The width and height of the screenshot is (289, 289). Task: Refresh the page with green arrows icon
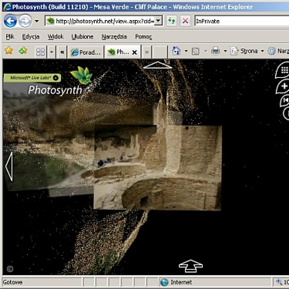[x=171, y=21]
